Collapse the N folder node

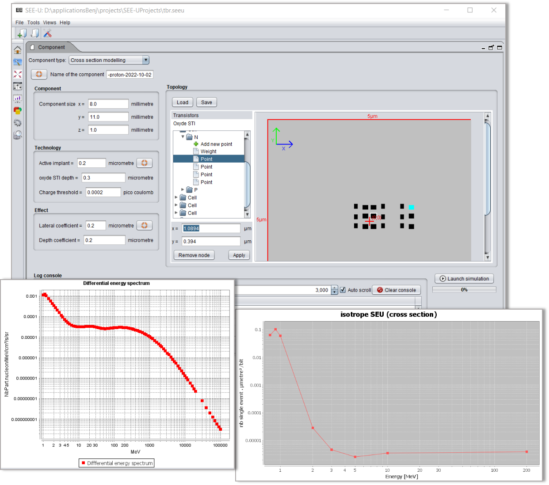[183, 137]
